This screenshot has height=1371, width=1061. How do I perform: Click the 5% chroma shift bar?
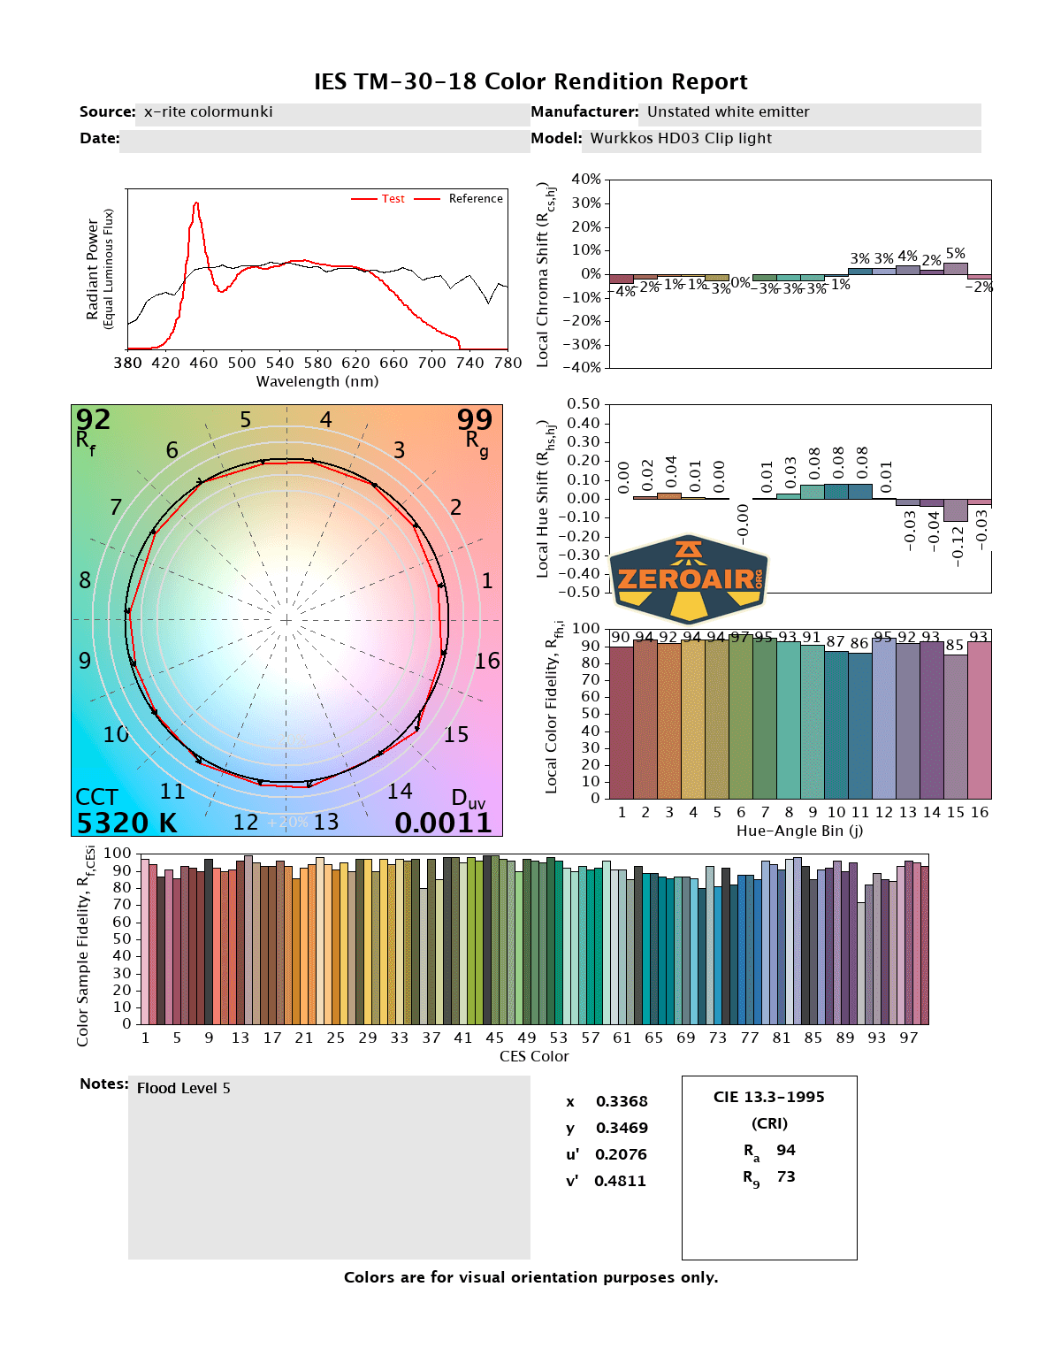pos(955,268)
